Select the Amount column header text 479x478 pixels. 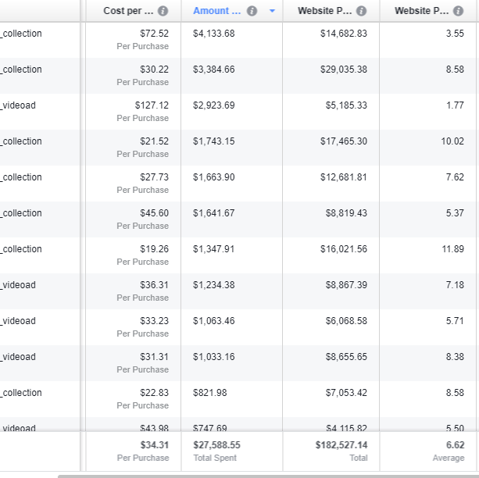[217, 11]
